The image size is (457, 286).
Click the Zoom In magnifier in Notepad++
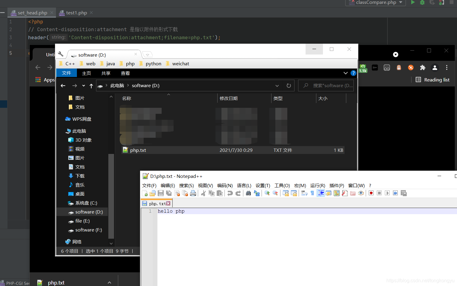(x=267, y=193)
